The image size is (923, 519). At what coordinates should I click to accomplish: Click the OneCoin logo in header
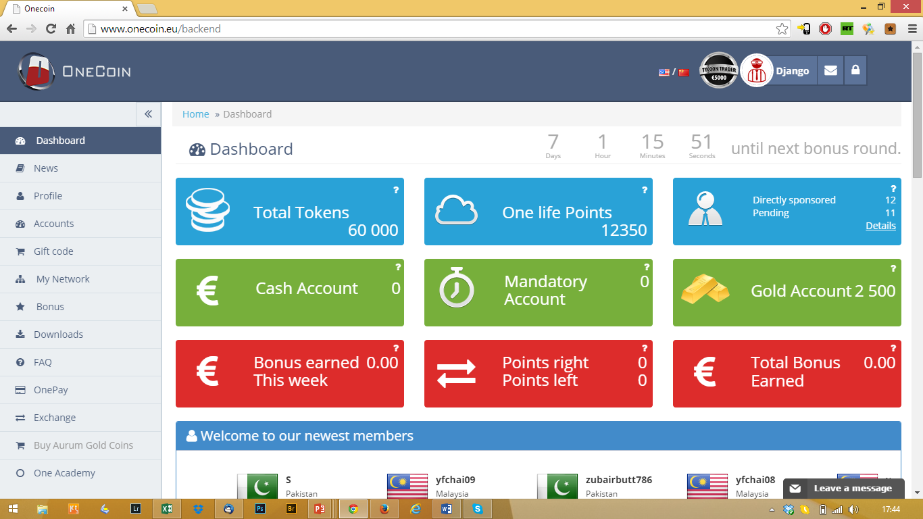click(74, 71)
